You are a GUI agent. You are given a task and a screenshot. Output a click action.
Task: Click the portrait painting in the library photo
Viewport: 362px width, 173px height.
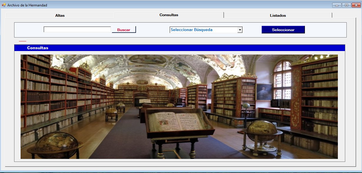tap(264, 92)
